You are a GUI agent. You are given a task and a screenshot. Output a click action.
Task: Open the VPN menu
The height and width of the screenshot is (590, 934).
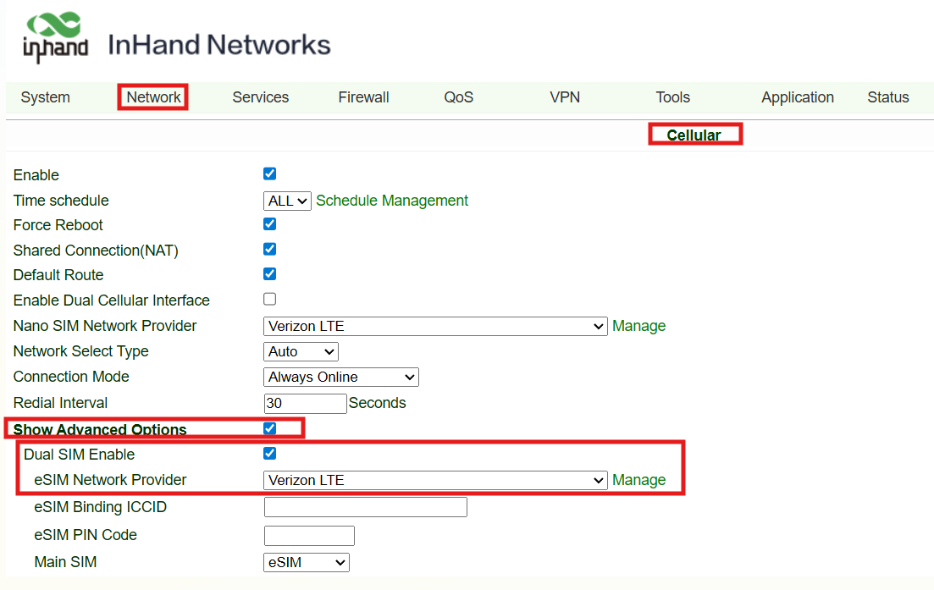click(x=565, y=97)
